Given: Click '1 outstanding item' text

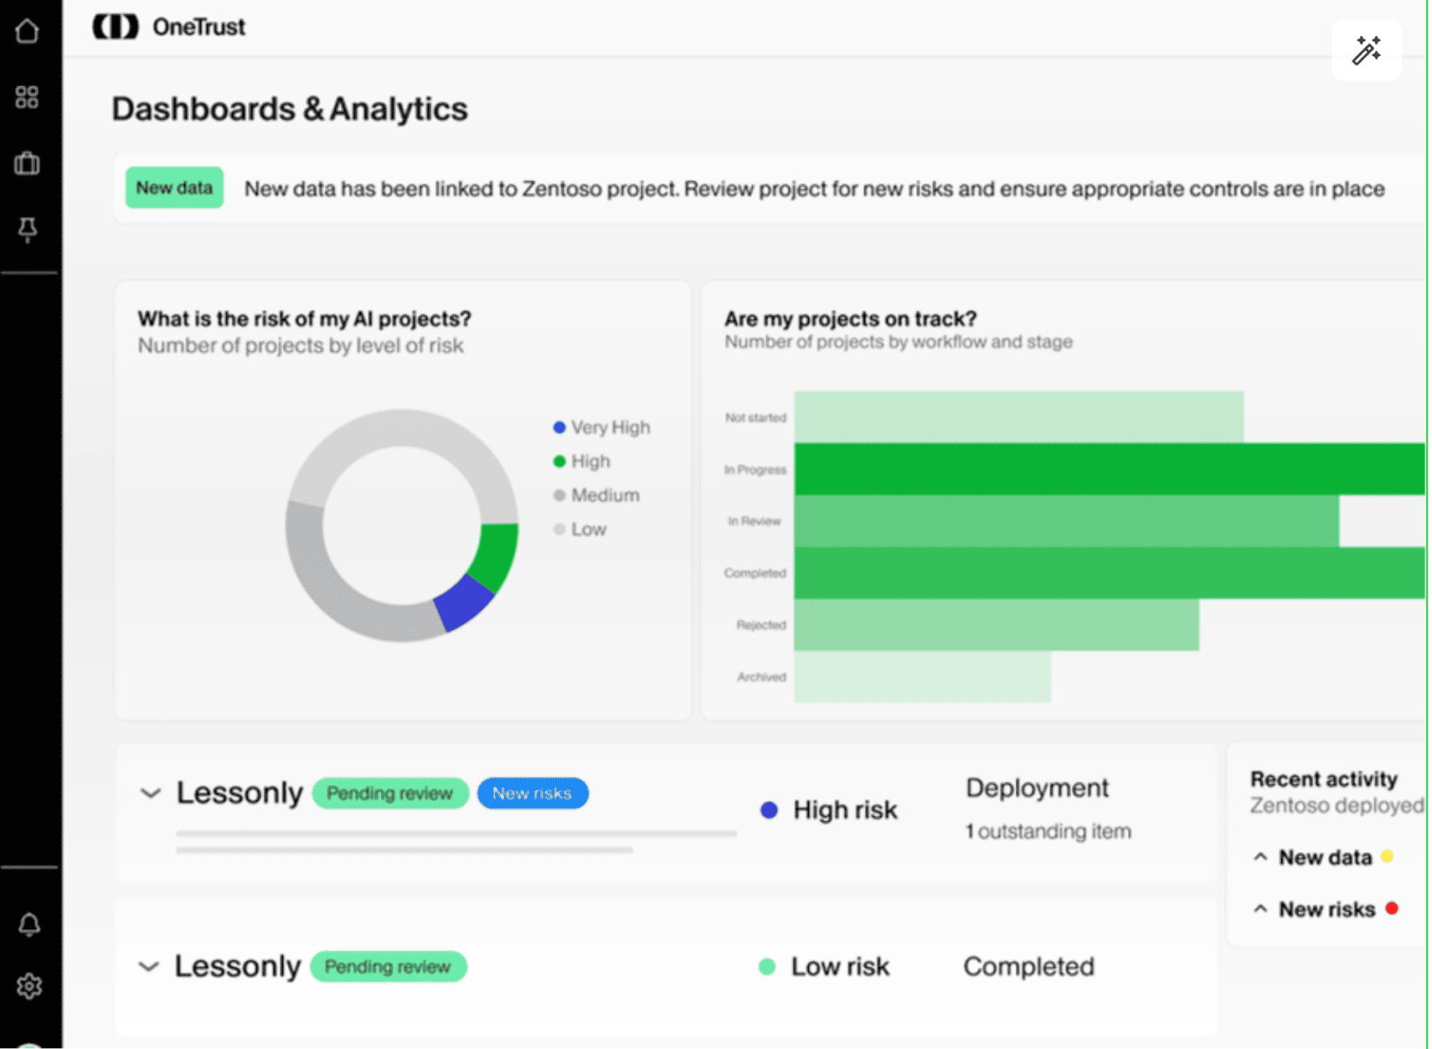Looking at the screenshot, I should pyautogui.click(x=1048, y=831).
